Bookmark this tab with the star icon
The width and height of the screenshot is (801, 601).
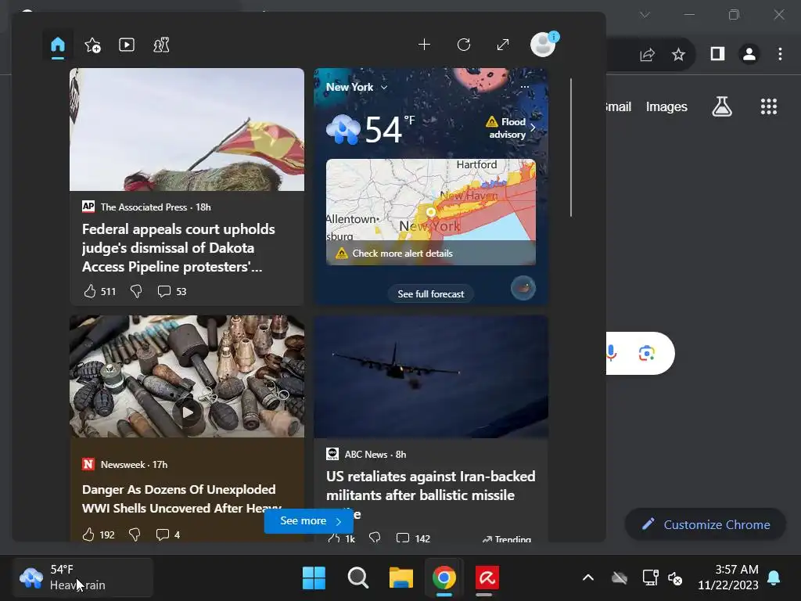tap(678, 54)
